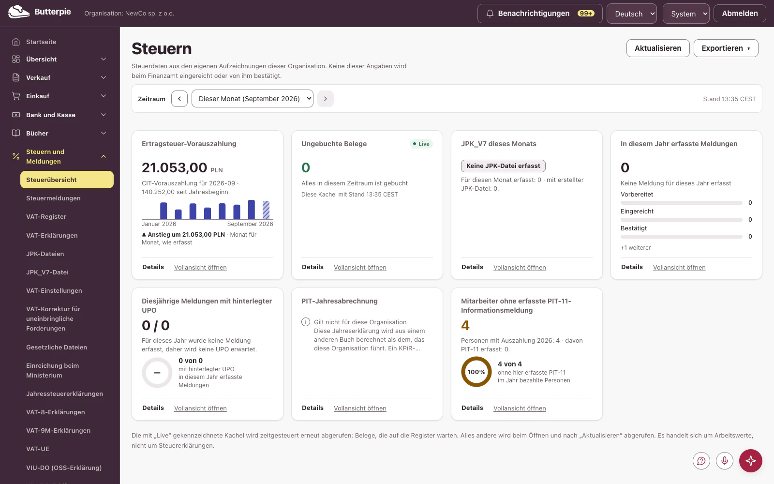
Task: Click the 100% PIT-11 progress ring
Action: click(476, 372)
